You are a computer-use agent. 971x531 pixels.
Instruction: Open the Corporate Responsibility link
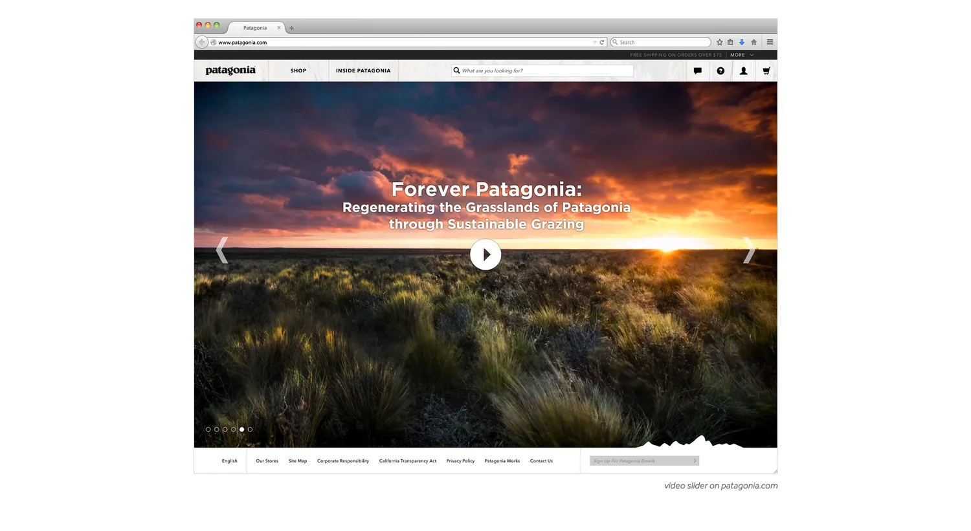(x=343, y=461)
